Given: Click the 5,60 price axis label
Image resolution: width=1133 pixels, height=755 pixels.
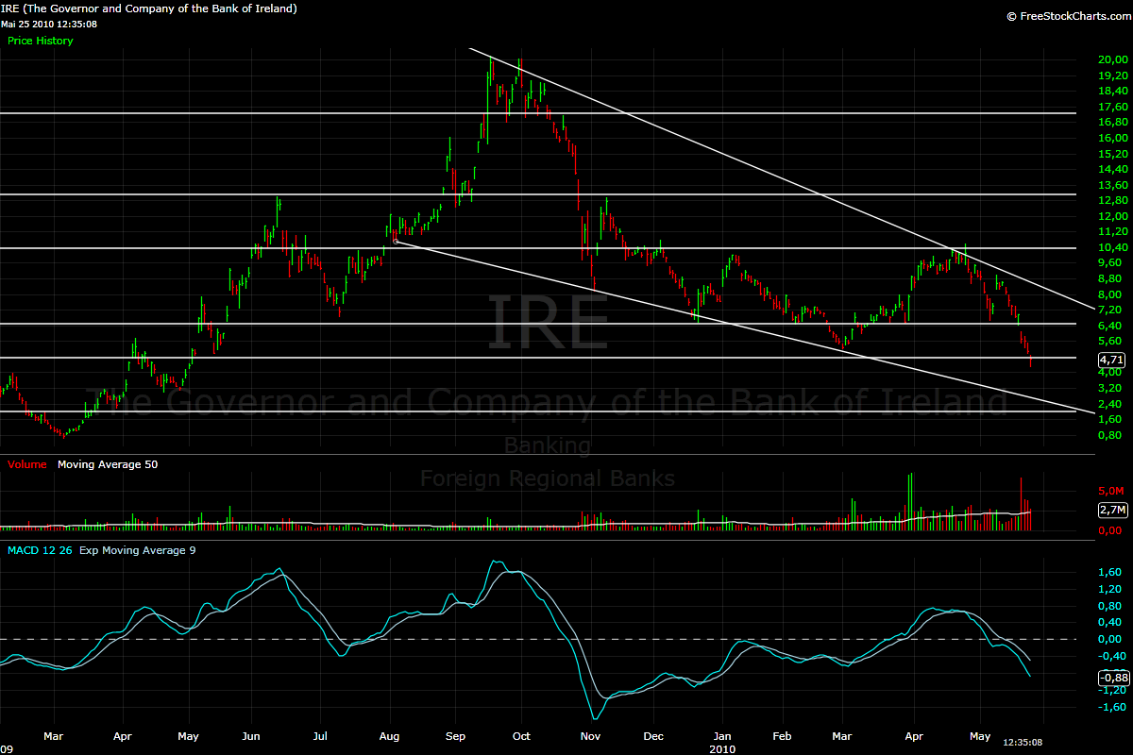Looking at the screenshot, I should [x=1109, y=342].
